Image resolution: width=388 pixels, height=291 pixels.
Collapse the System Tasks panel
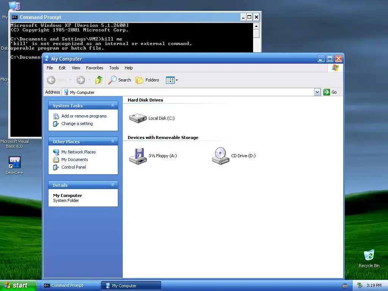click(x=113, y=105)
